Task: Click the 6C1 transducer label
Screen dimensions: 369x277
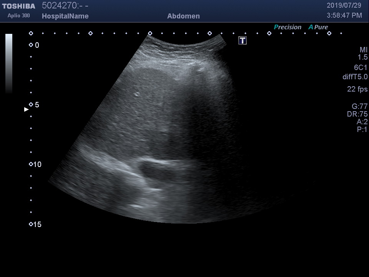Action: [x=361, y=68]
